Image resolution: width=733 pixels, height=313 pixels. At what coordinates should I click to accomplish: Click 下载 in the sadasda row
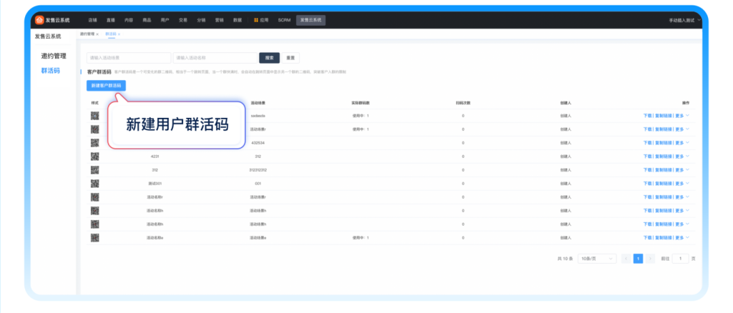pyautogui.click(x=647, y=116)
